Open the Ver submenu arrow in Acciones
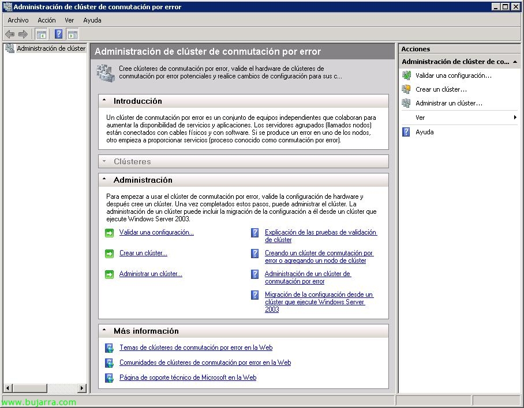Viewport: 524px width, 408px height. [x=515, y=118]
